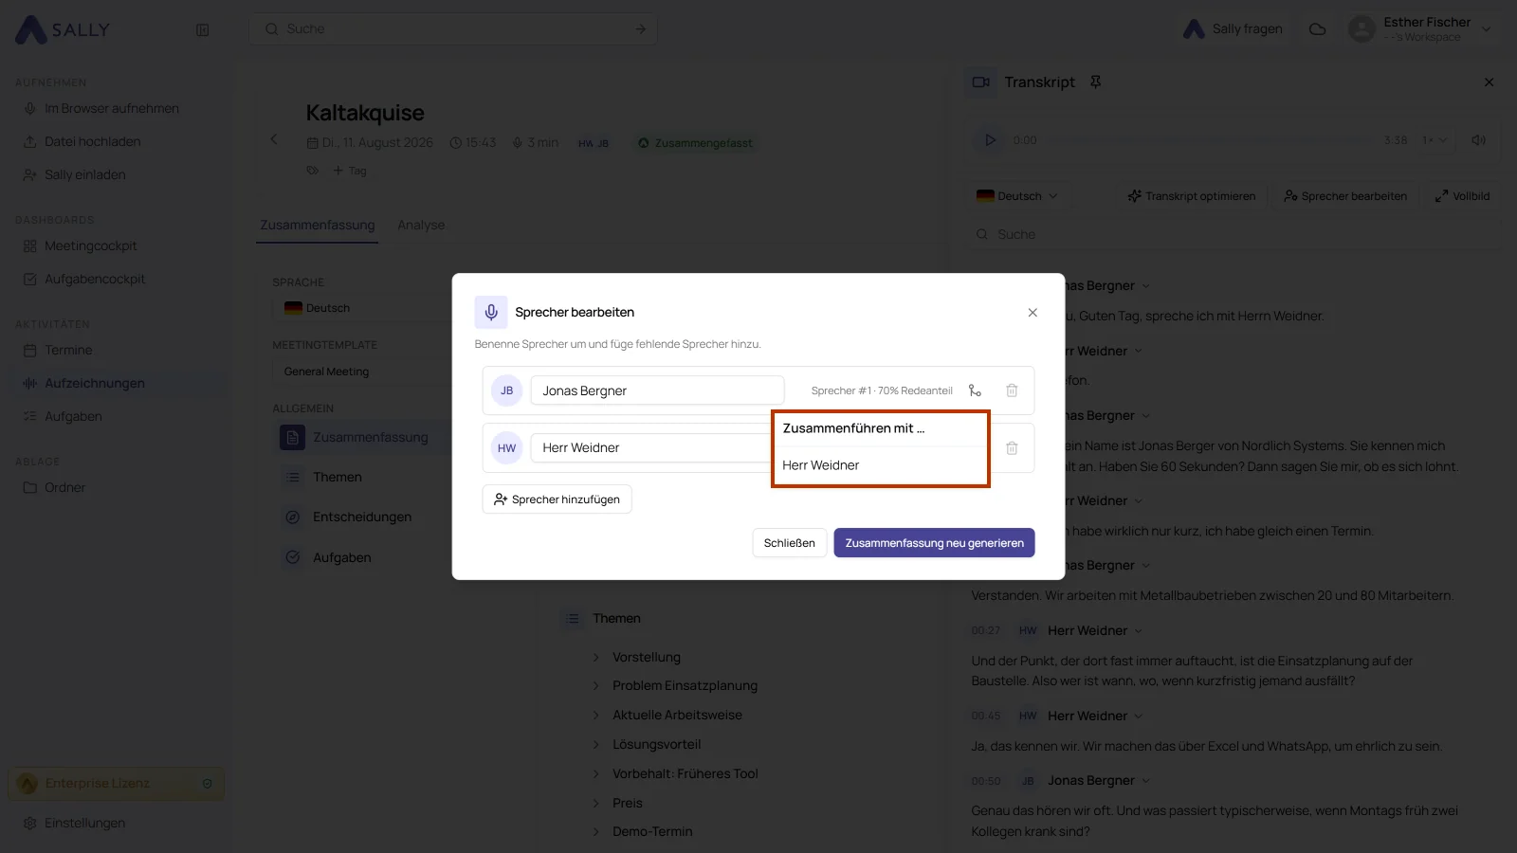Edit the Herr Weidner name field

652,448
